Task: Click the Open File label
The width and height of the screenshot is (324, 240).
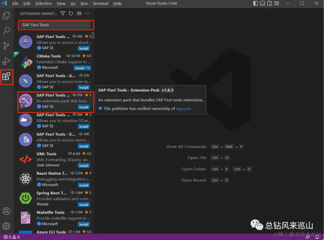Action: pos(197,158)
